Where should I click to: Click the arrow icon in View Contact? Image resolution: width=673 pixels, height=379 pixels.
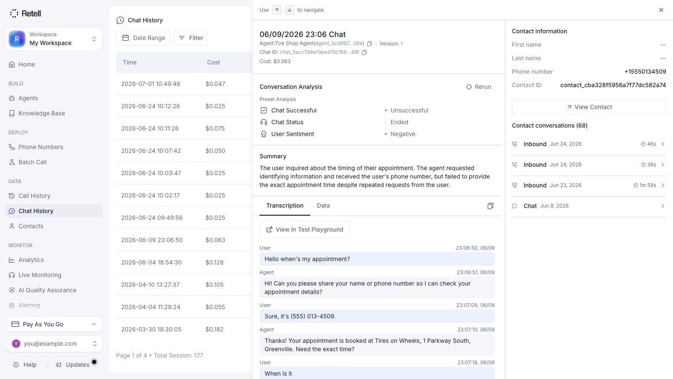pos(569,107)
